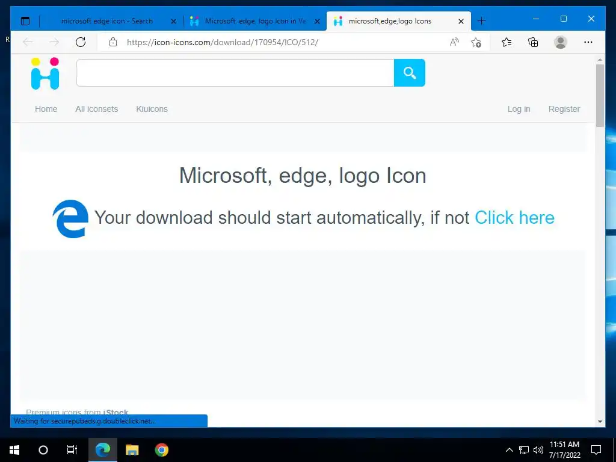Minimize the Edge window
This screenshot has width=616, height=462.
[536, 19]
